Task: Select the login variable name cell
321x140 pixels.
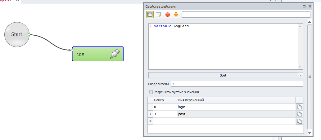Action: [x=236, y=107]
